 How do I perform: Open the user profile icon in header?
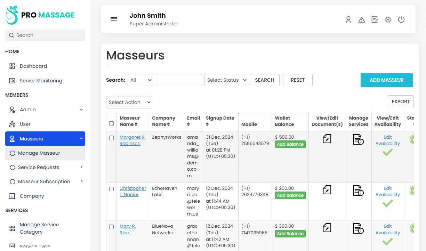point(348,20)
